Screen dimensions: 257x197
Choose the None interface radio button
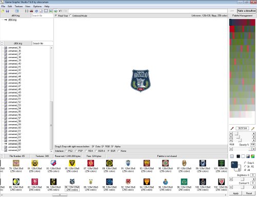click(118, 151)
